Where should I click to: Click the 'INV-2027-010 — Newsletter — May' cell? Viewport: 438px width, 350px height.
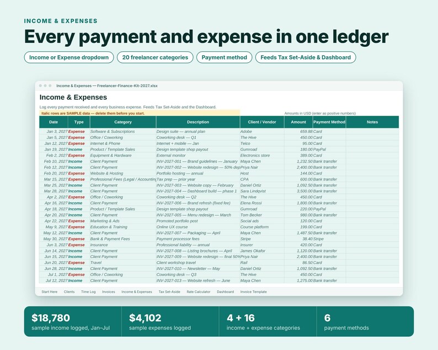point(198,268)
